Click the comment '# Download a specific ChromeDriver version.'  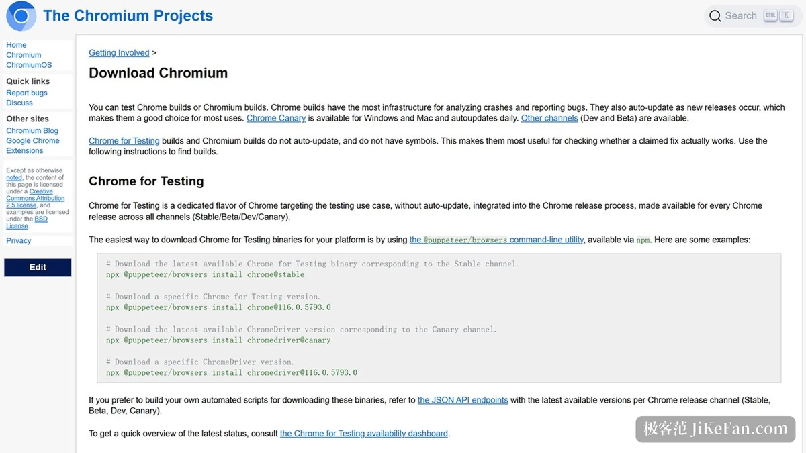(200, 362)
